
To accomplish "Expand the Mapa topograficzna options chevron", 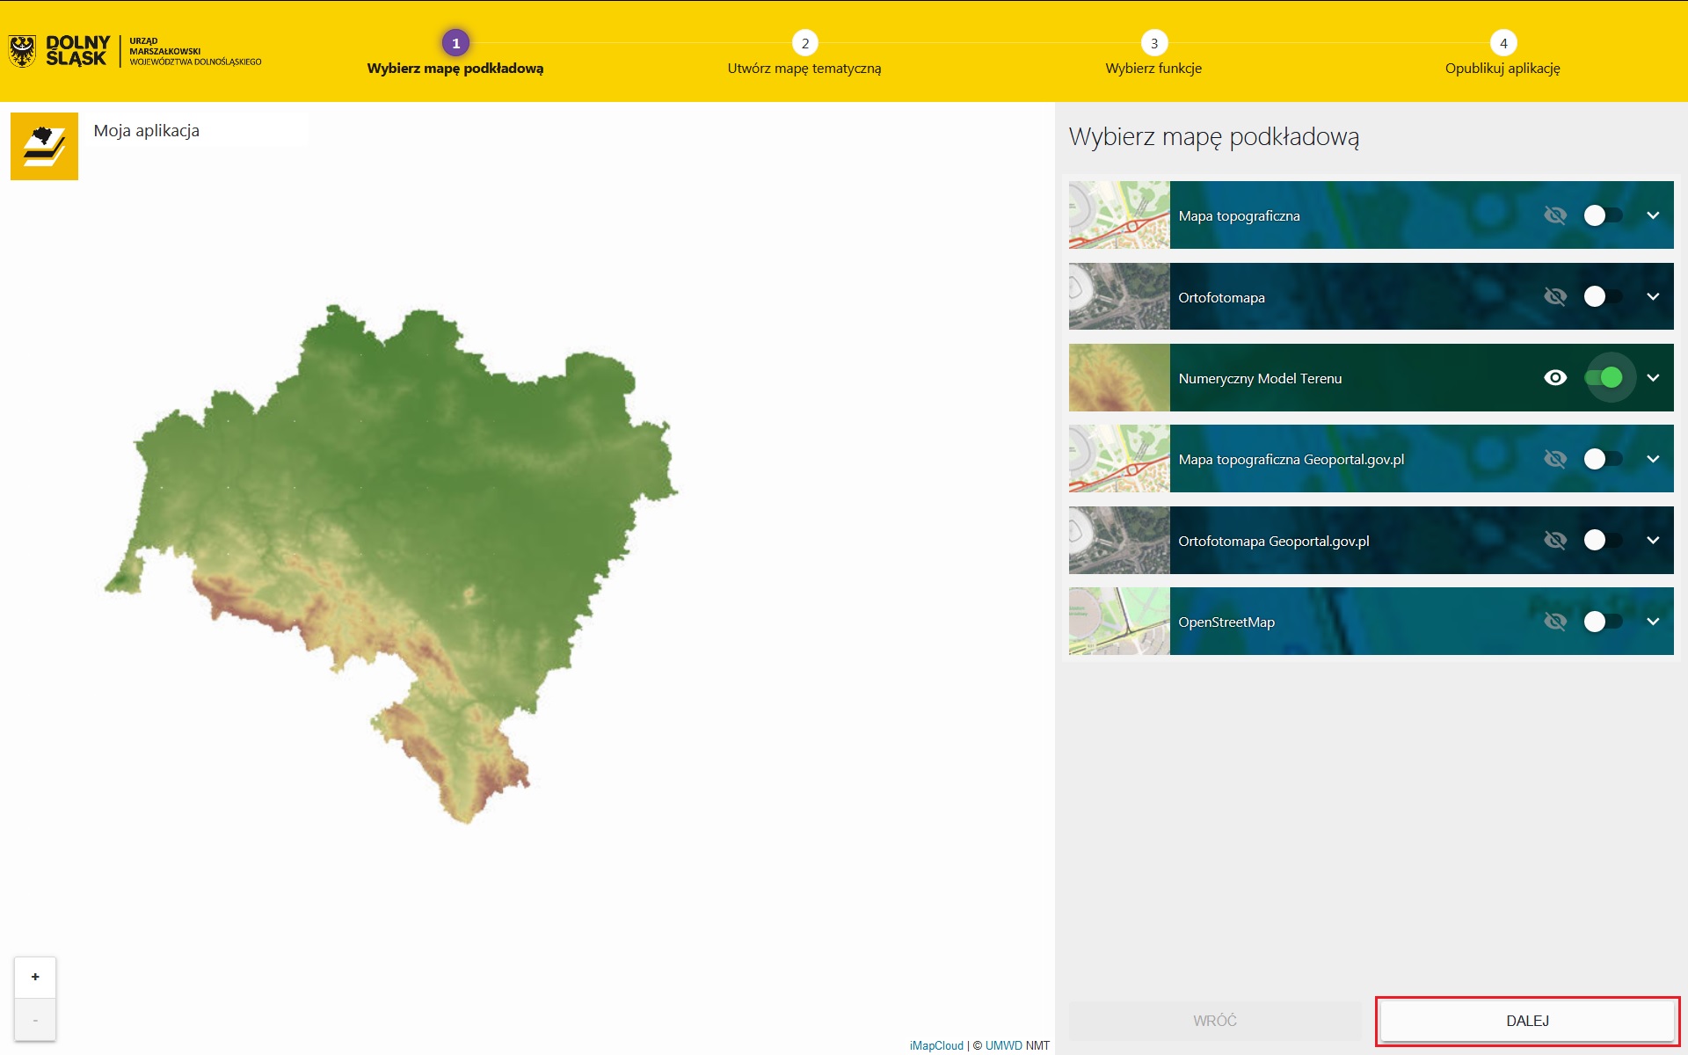I will point(1653,215).
